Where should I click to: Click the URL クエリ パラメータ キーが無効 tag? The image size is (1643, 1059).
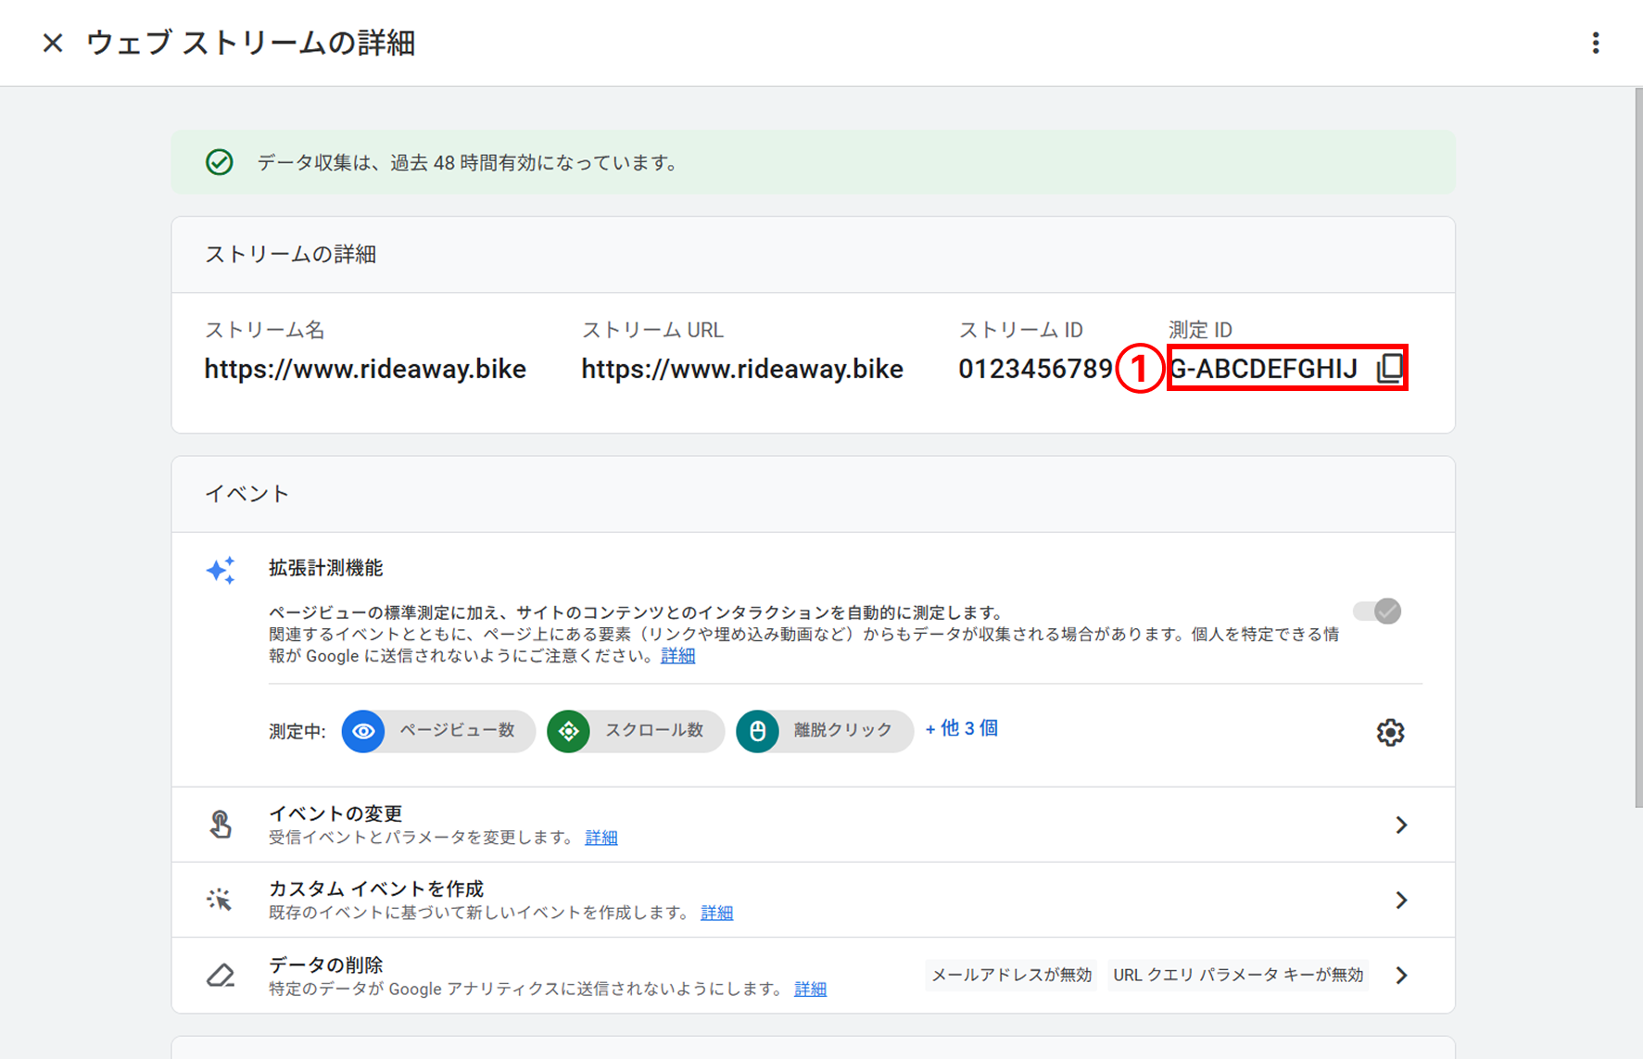coord(1238,975)
